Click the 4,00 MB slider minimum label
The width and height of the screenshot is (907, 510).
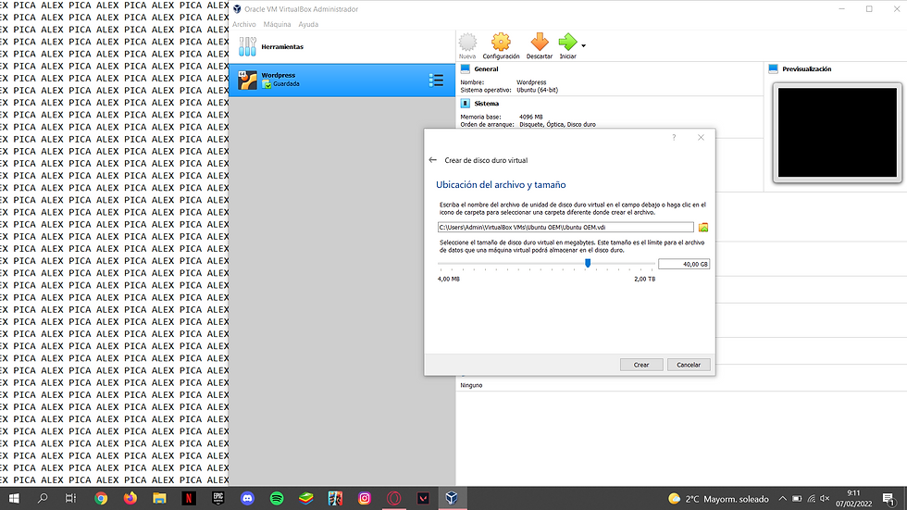(x=449, y=279)
